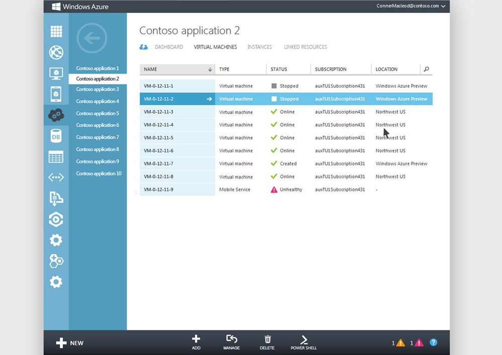Switch to the Linked Resources tab
502x355 pixels.
(306, 47)
